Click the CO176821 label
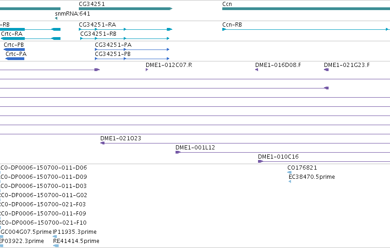This screenshot has height=248, width=390. click(x=302, y=168)
